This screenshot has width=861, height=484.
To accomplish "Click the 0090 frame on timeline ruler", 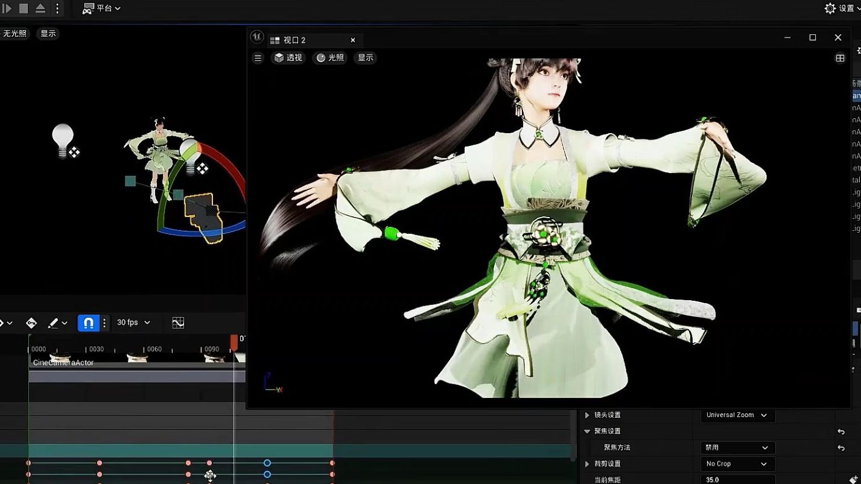I will 212,349.
